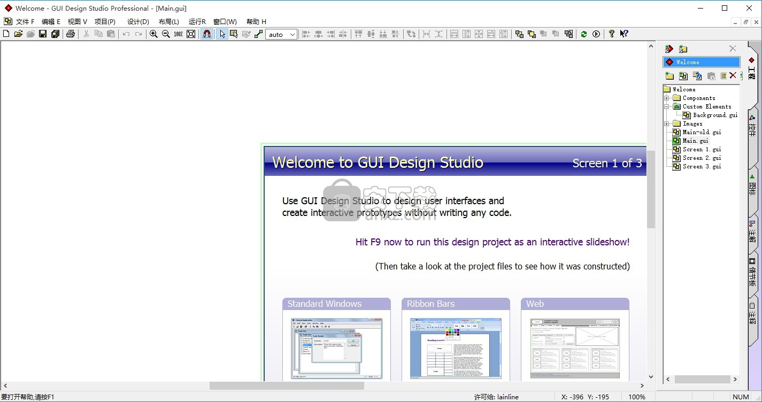Click the red delete X in project panel

point(733,76)
